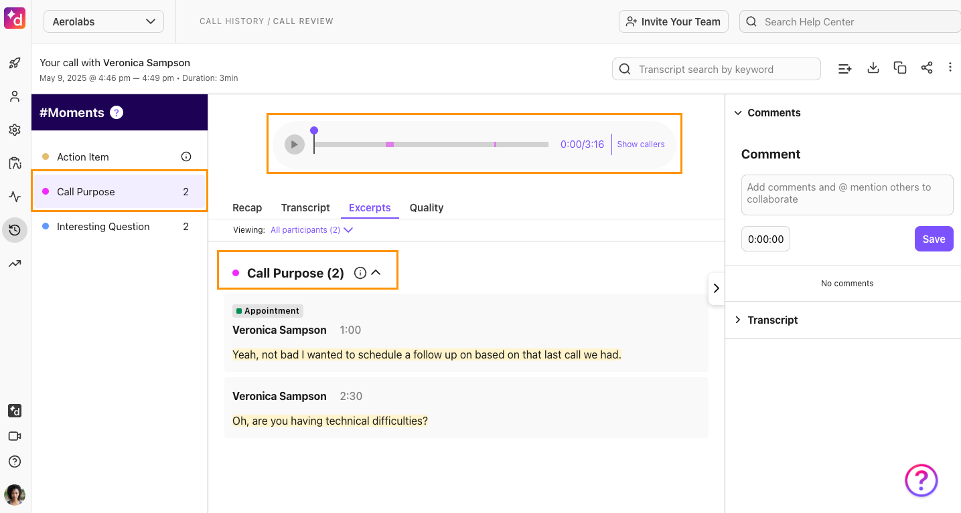The width and height of the screenshot is (961, 513).
Task: Click the add to playlist icon
Action: pos(845,68)
